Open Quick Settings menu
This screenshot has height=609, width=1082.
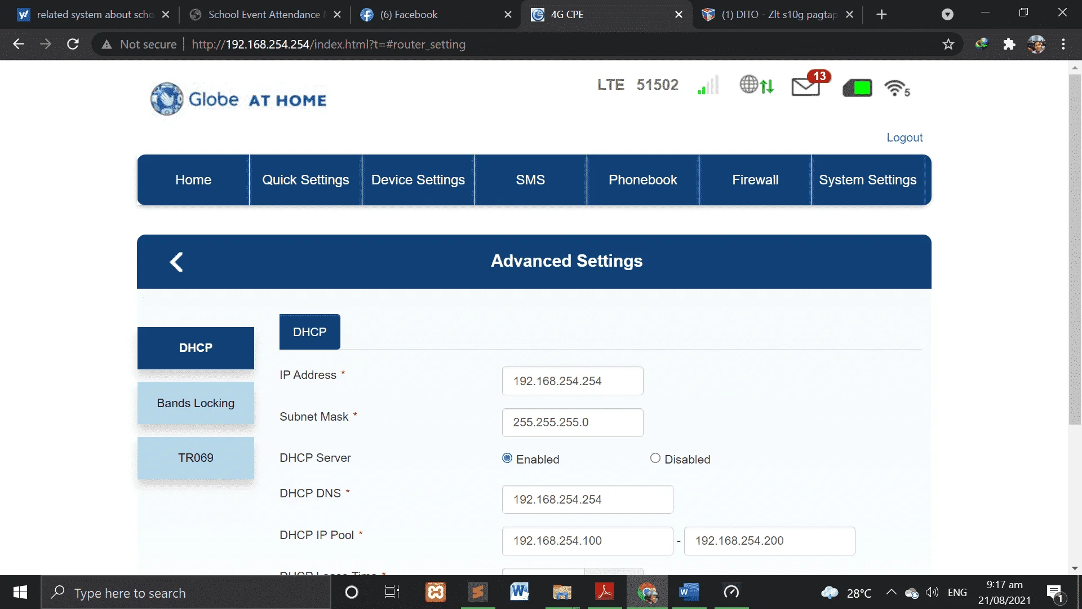305,180
